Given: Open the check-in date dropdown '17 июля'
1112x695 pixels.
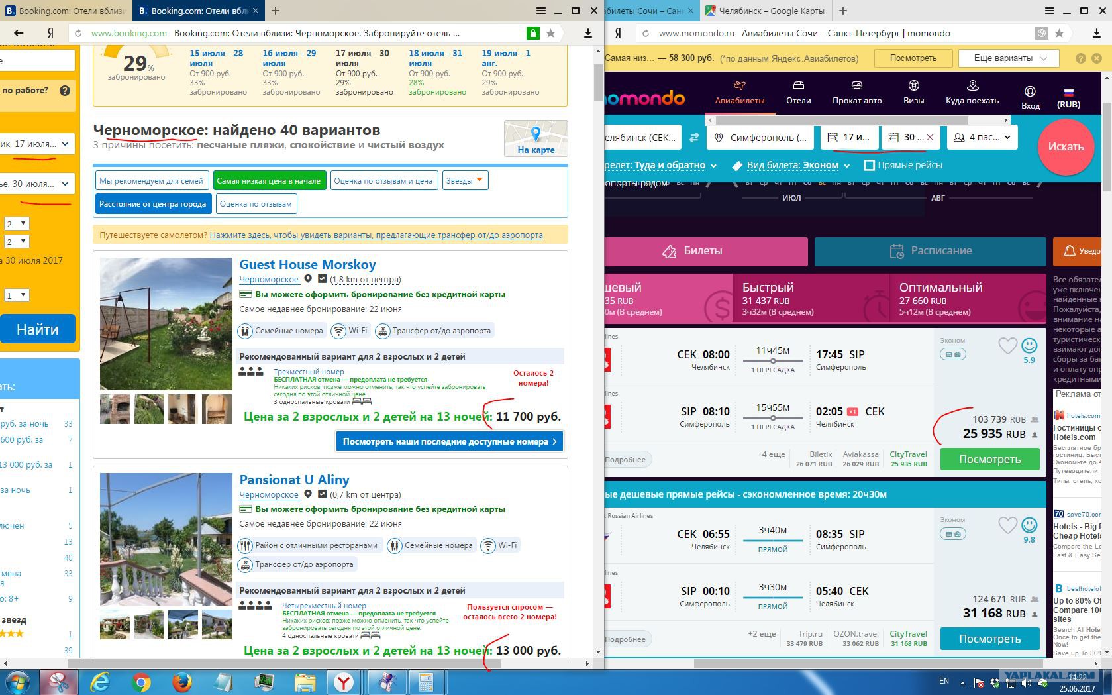Looking at the screenshot, I should coord(36,144).
